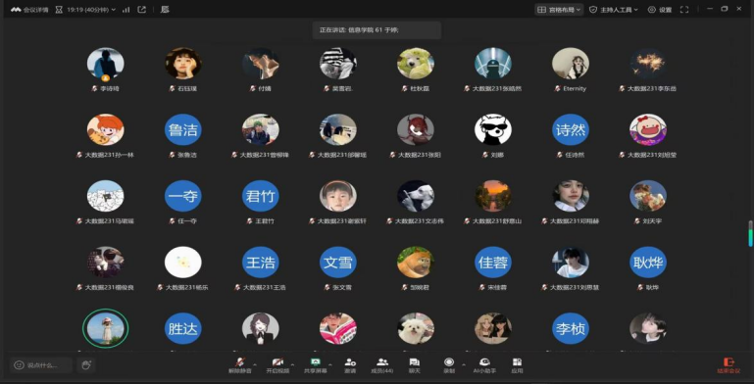This screenshot has height=384, width=755.
Task: Open 会议详情 meeting details
Action: pyautogui.click(x=29, y=10)
